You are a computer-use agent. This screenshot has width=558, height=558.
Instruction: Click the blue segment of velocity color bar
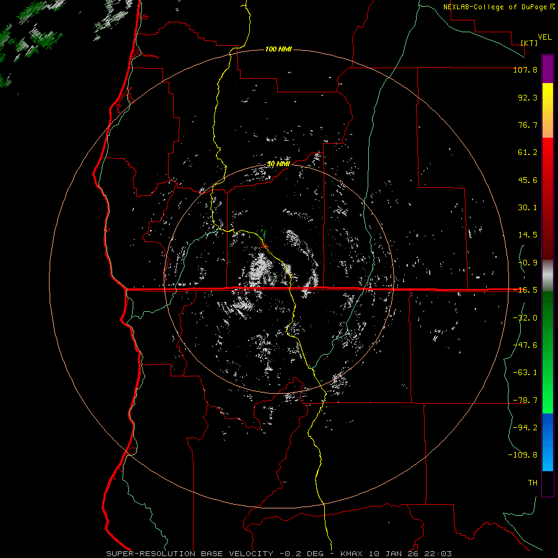tap(547, 442)
